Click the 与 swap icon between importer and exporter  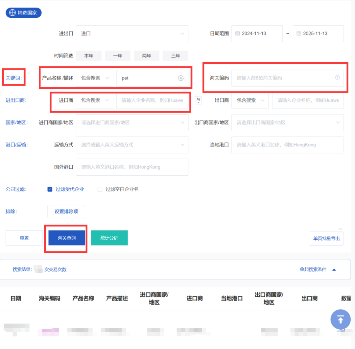click(198, 100)
